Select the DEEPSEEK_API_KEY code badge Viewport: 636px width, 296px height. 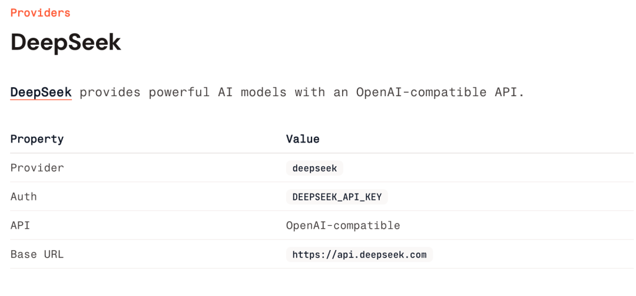[336, 197]
